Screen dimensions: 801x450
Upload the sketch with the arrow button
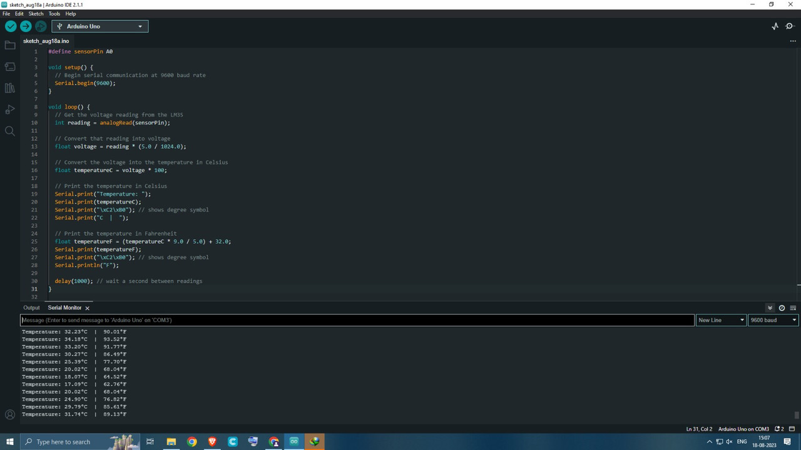(x=26, y=26)
